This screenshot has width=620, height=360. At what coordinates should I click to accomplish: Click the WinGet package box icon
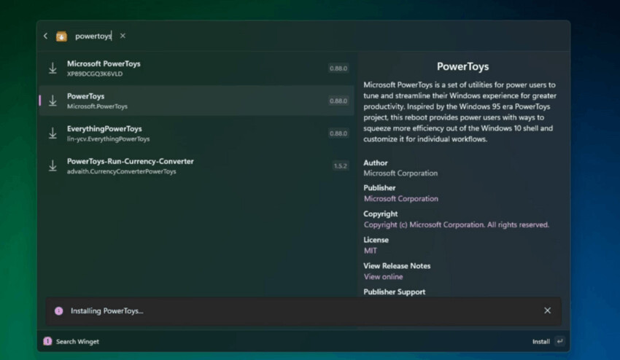tap(61, 36)
